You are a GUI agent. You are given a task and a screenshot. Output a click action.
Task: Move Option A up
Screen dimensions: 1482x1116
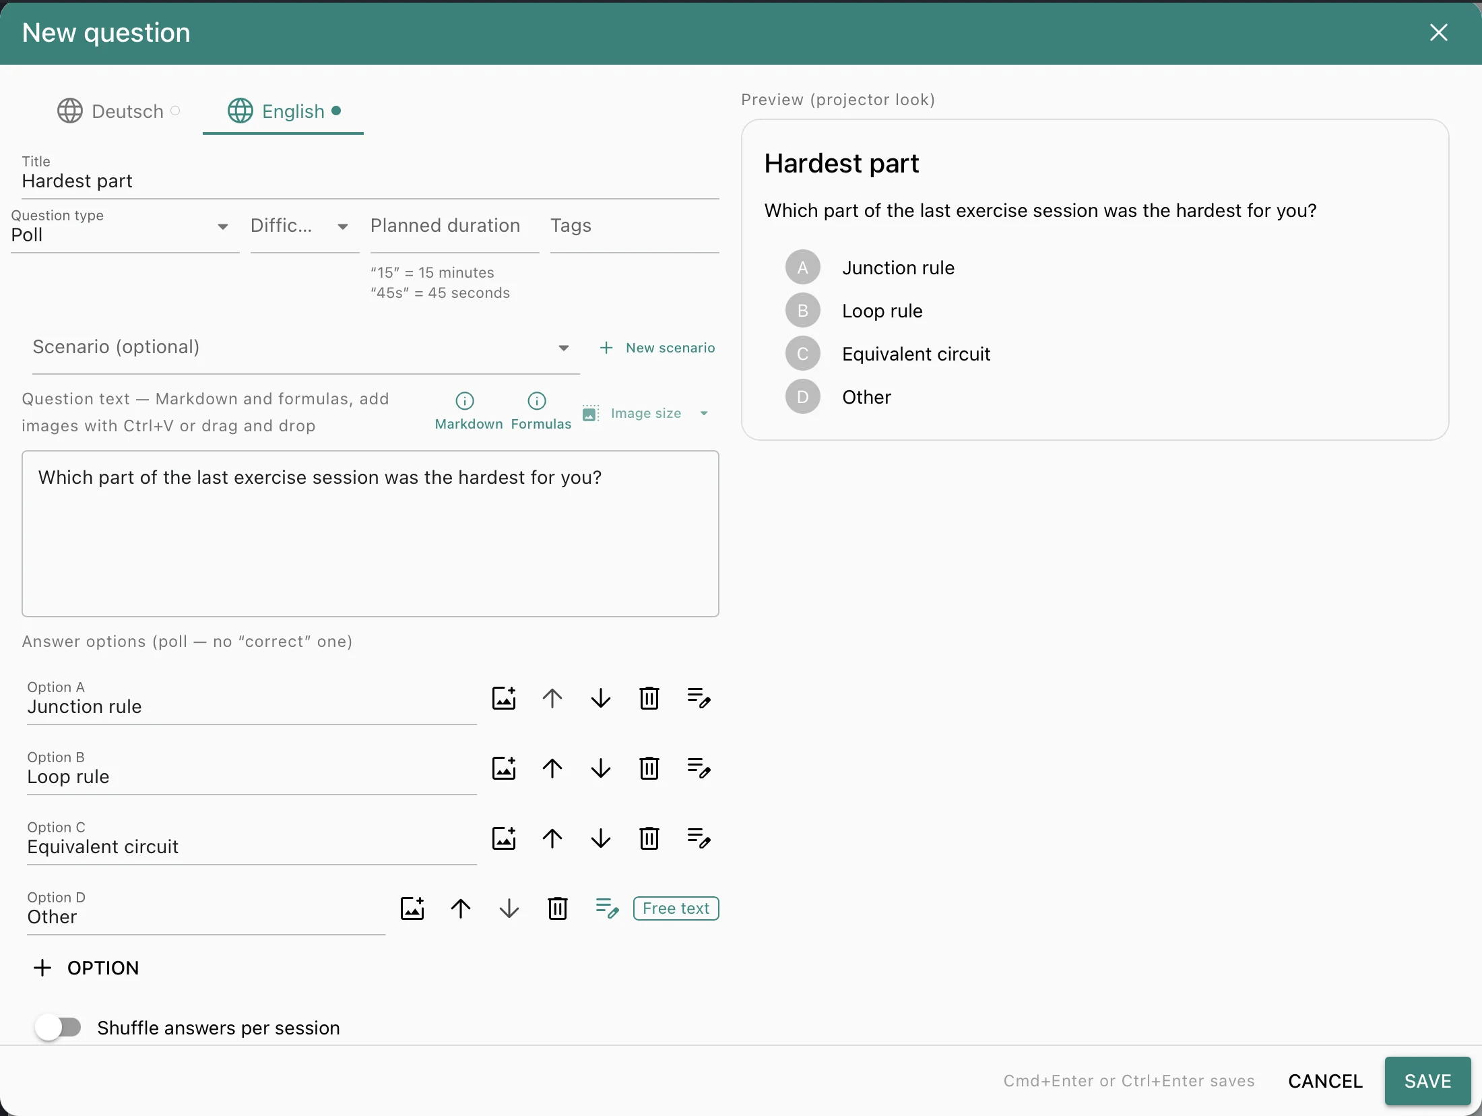click(x=552, y=698)
